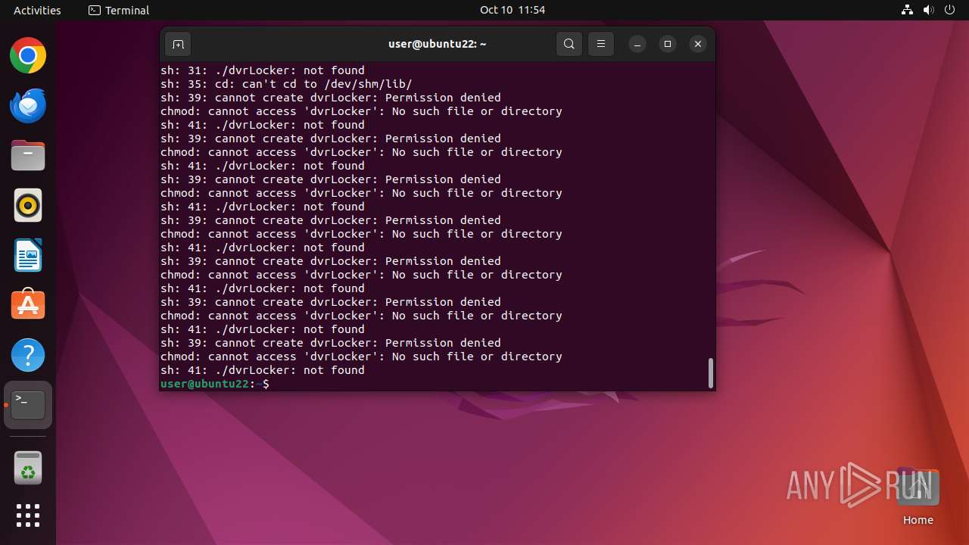Click the terminal prompt line
Image resolution: width=969 pixels, height=545 pixels.
215,384
